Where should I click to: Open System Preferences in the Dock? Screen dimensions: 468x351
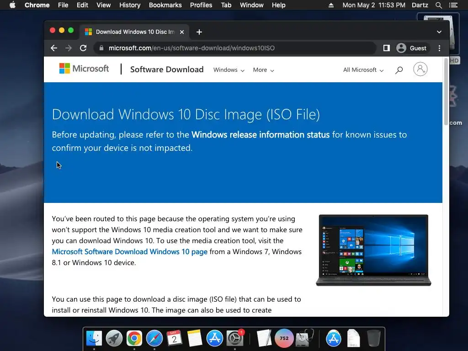(235, 338)
